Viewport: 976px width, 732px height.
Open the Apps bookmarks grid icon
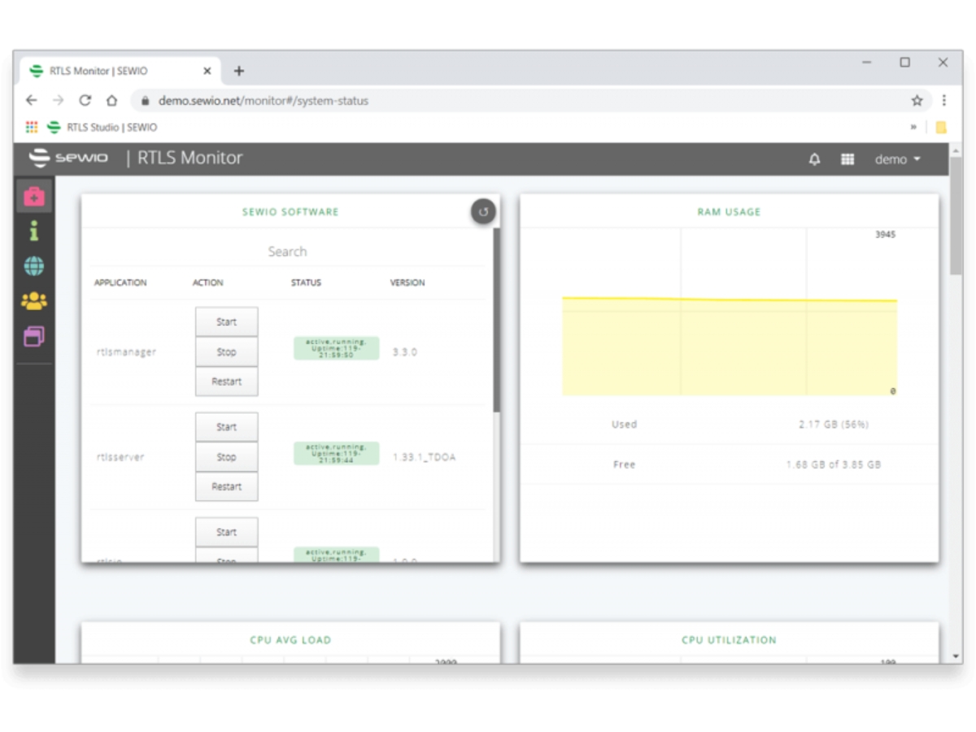32,127
